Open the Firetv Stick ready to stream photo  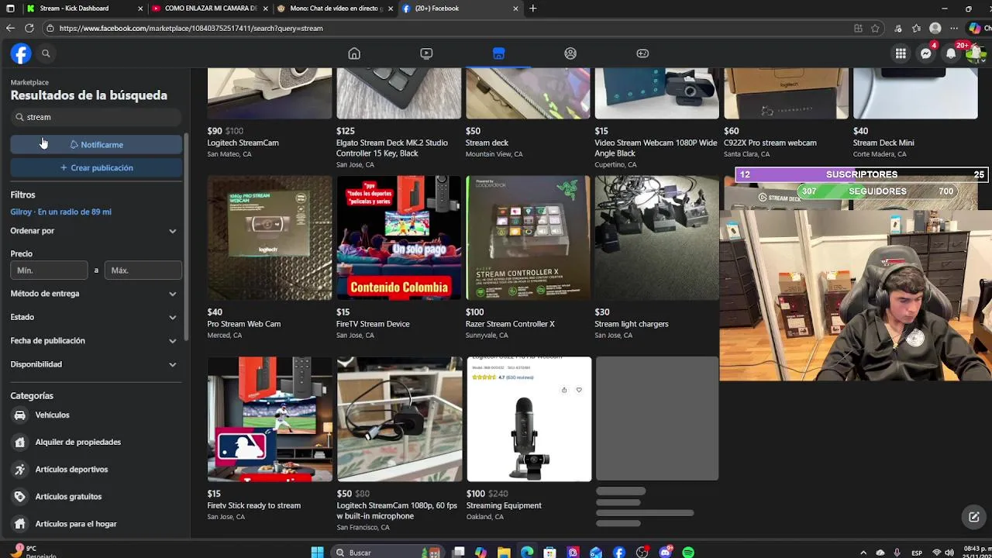pos(269,419)
